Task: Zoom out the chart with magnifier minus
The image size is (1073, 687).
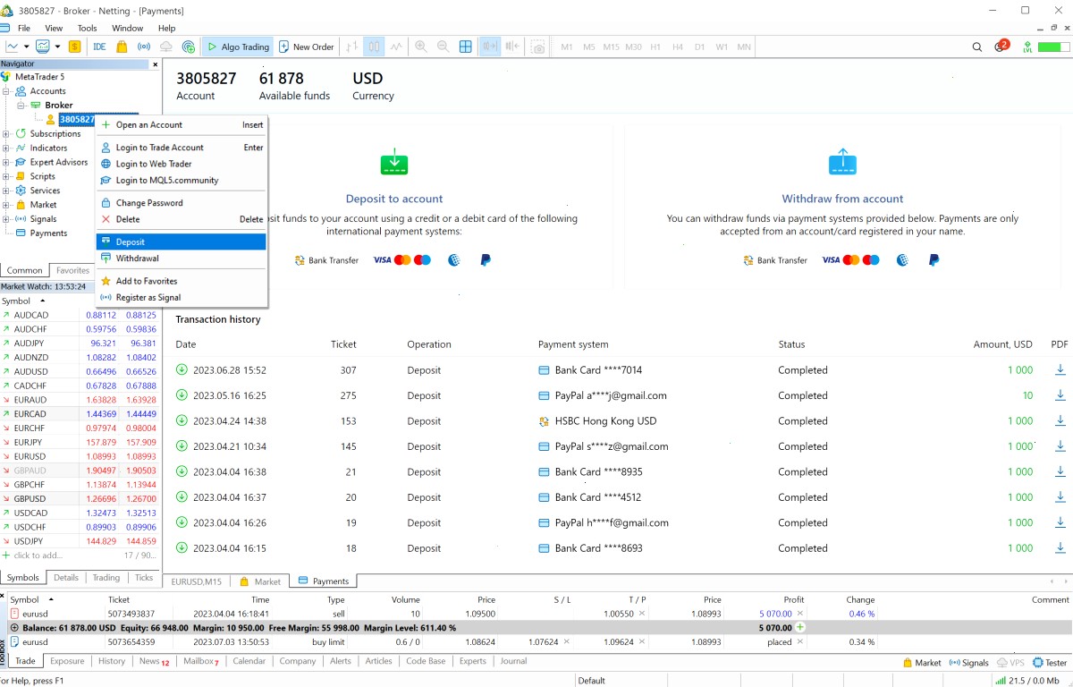Action: 444,47
